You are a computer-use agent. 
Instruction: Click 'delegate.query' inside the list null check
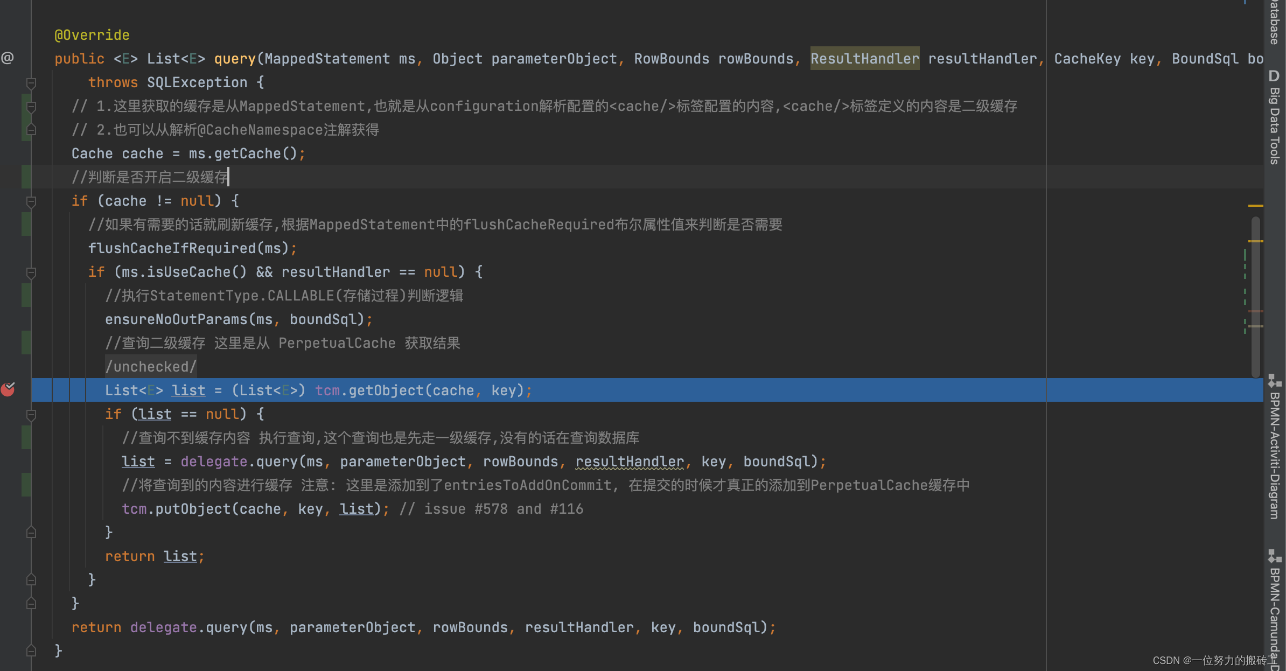[x=239, y=462]
